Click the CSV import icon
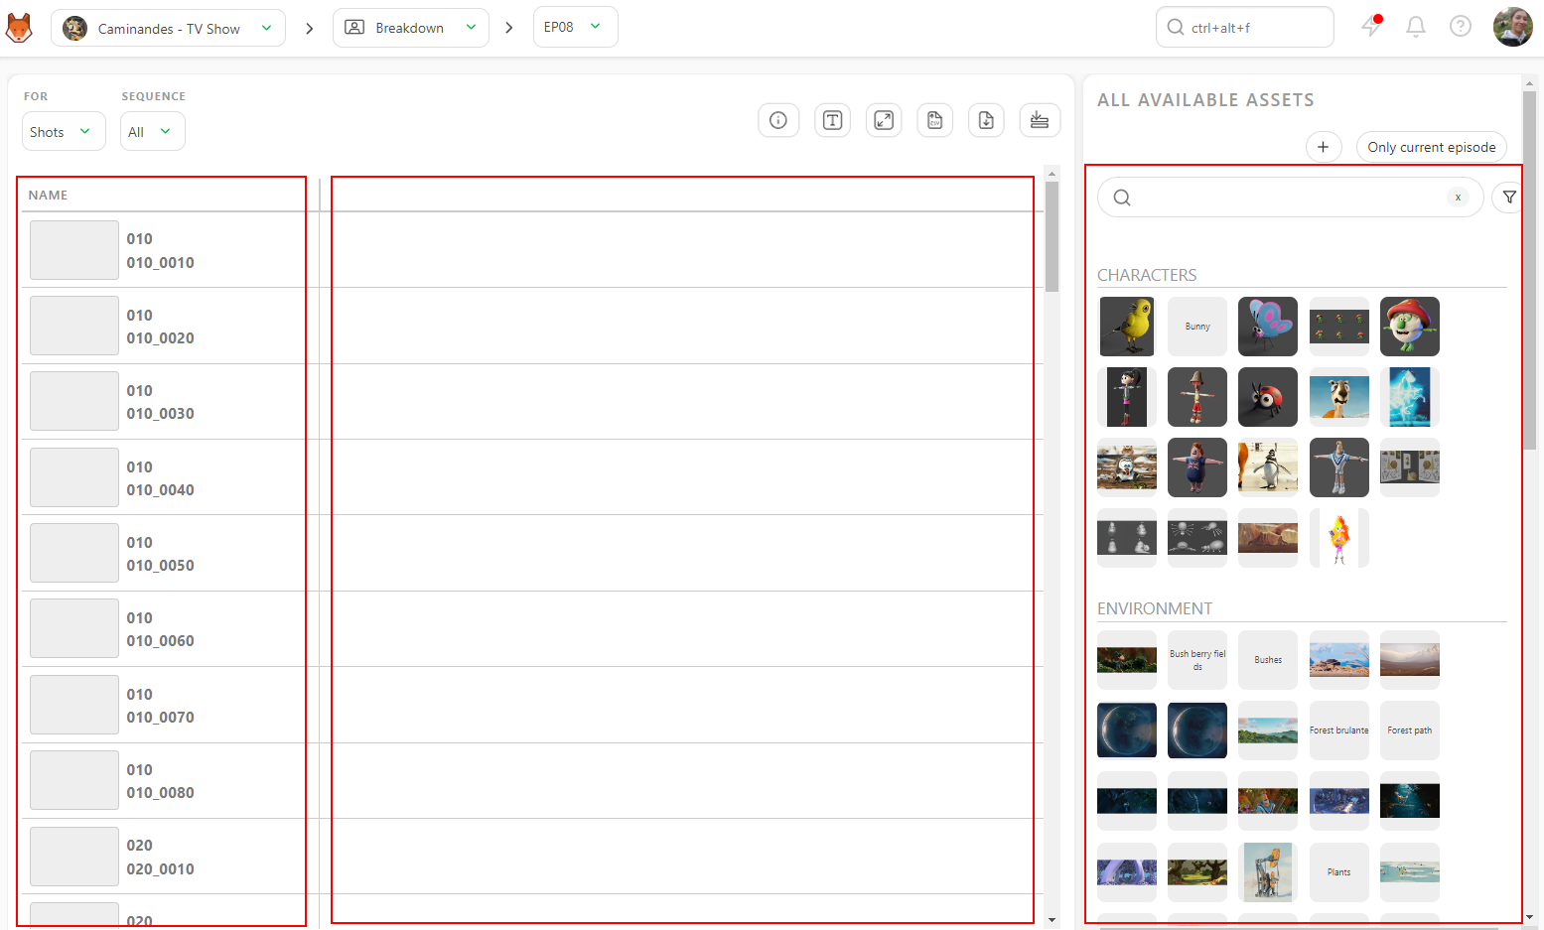1544x930 pixels. (x=935, y=120)
